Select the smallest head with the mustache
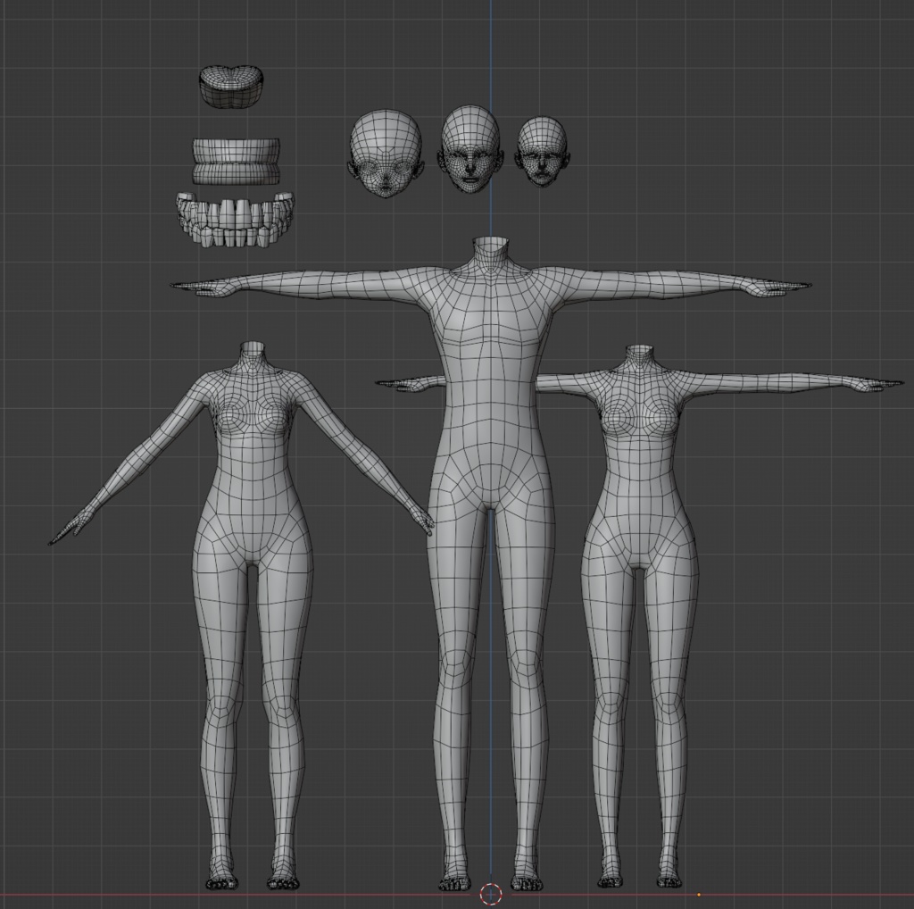 pyautogui.click(x=542, y=152)
